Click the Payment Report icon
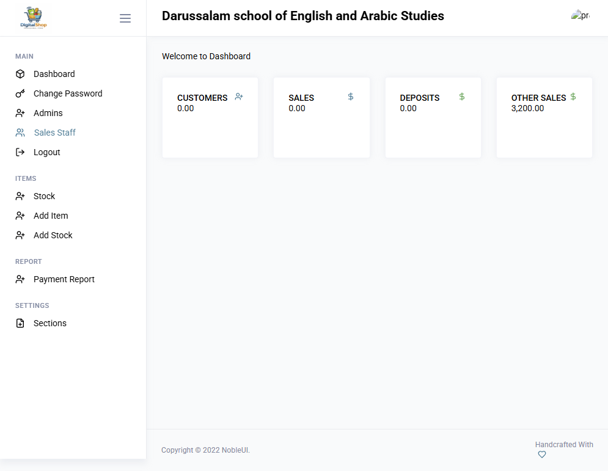The image size is (608, 471). pos(20,279)
